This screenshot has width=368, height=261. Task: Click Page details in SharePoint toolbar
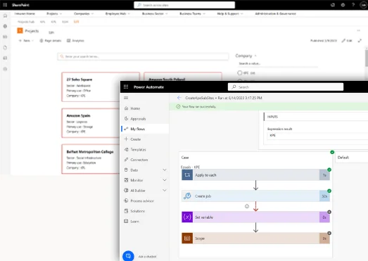click(51, 41)
